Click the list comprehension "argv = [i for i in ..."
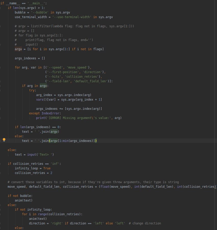This screenshot has width=217, height=230. tap(59, 49)
